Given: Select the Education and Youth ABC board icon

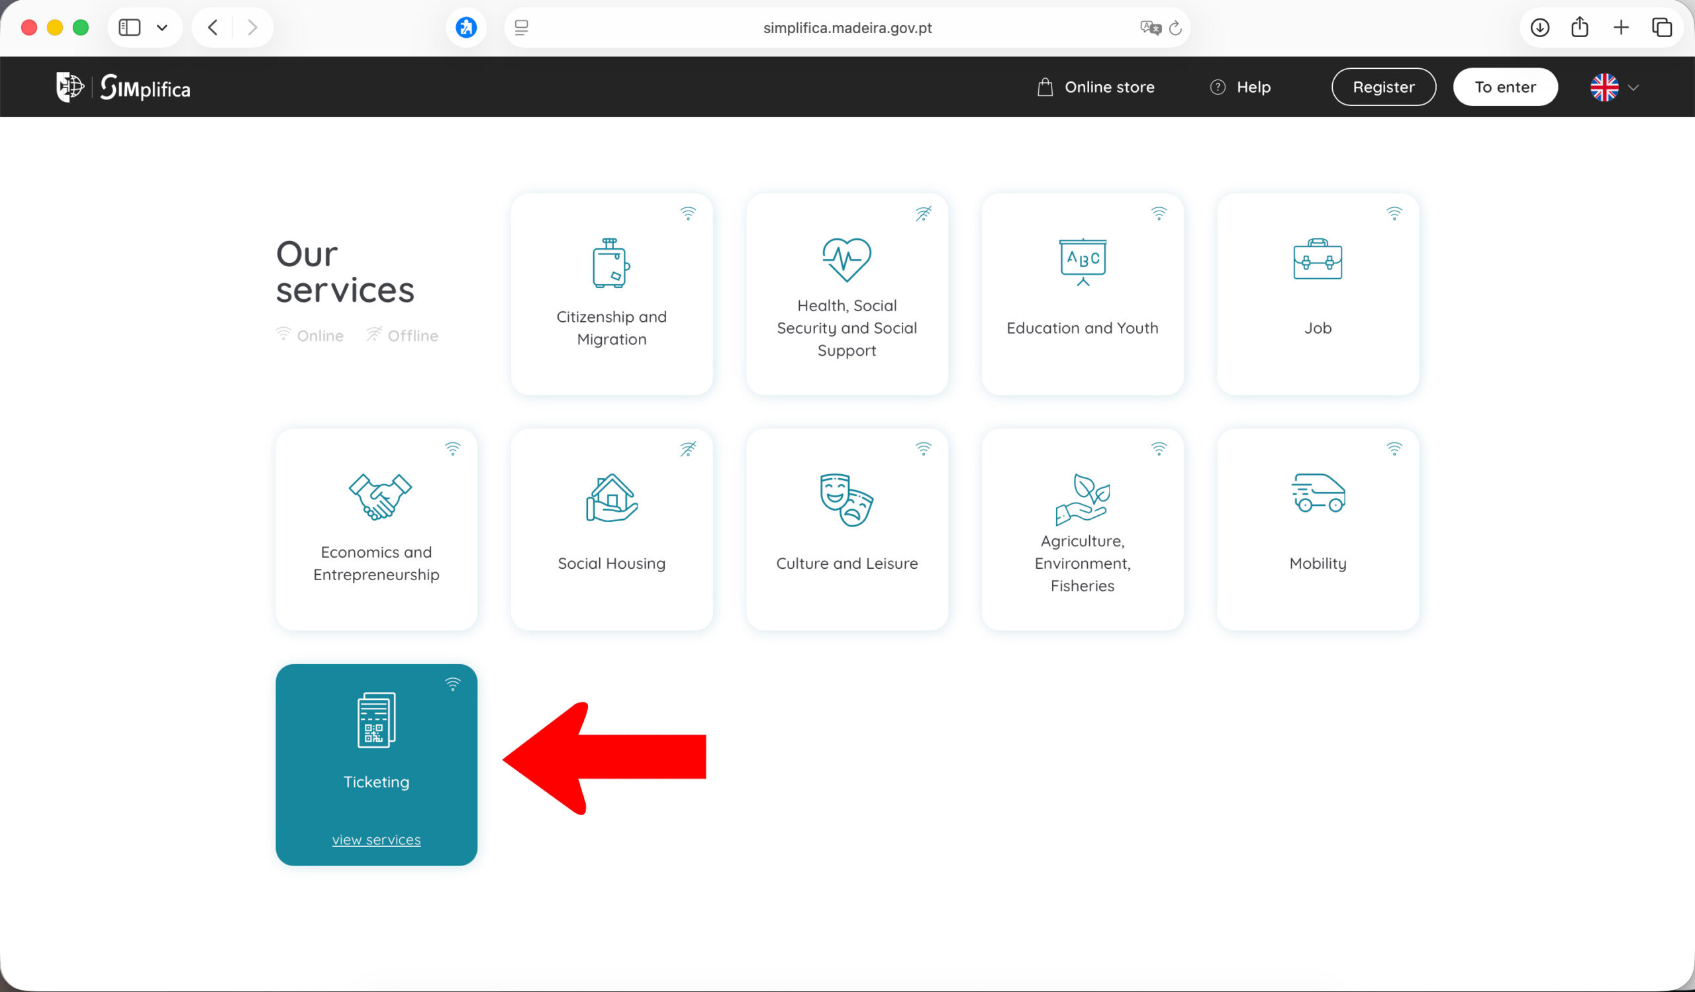Looking at the screenshot, I should [x=1083, y=262].
